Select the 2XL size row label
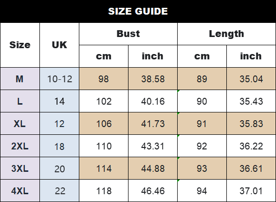Screen dimensions: 276x202 [x=20, y=146]
